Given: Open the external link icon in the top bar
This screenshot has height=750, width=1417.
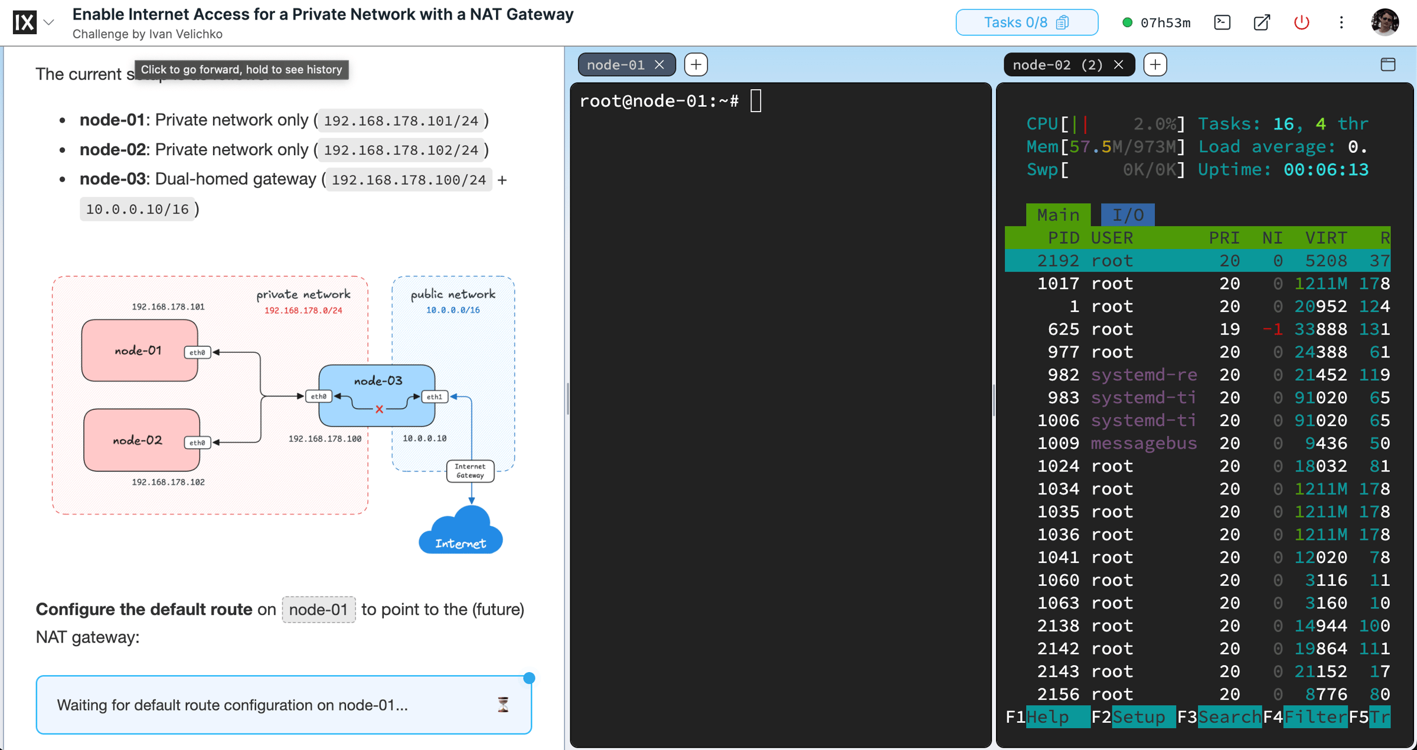Looking at the screenshot, I should pos(1262,22).
